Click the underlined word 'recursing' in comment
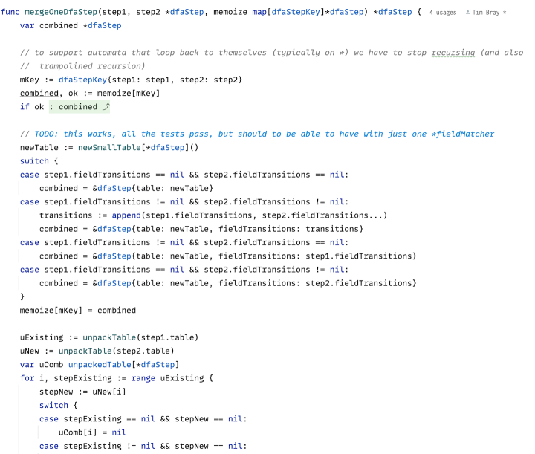This screenshot has width=535, height=454. [x=453, y=53]
